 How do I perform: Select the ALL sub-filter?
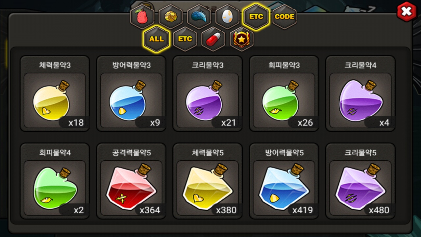coord(157,39)
